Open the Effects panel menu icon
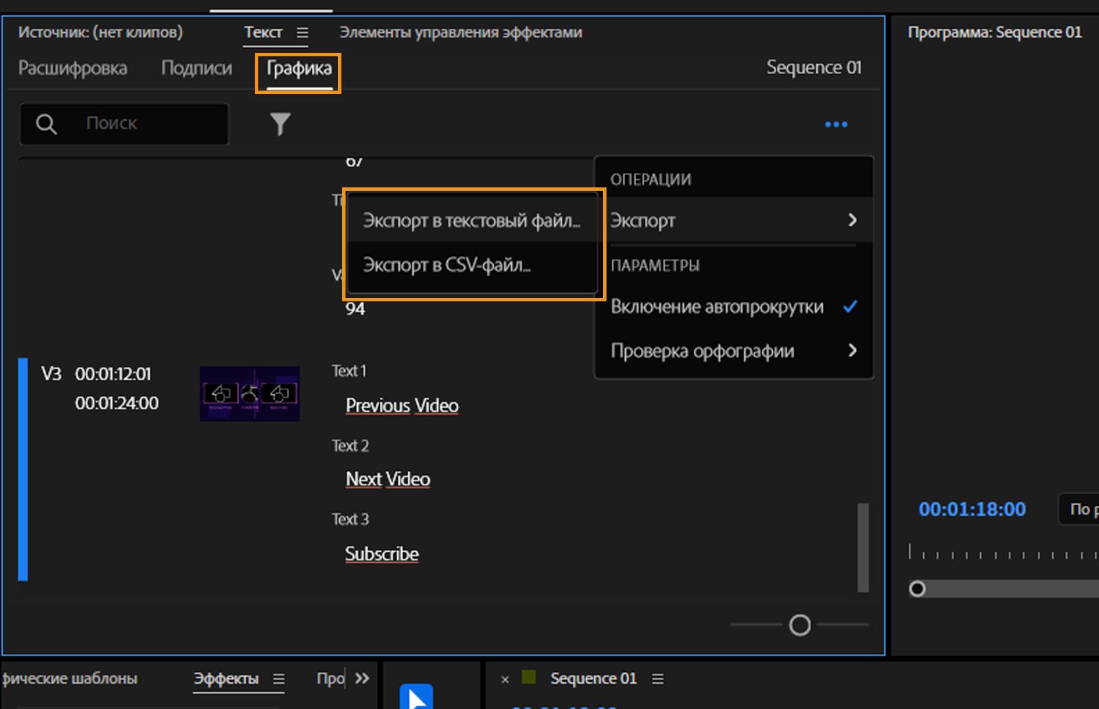This screenshot has width=1099, height=709. pos(279,679)
